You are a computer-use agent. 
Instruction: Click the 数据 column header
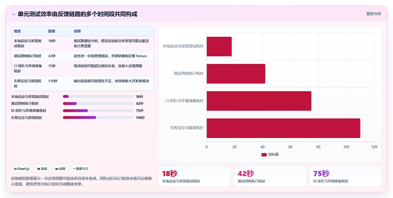[52, 31]
